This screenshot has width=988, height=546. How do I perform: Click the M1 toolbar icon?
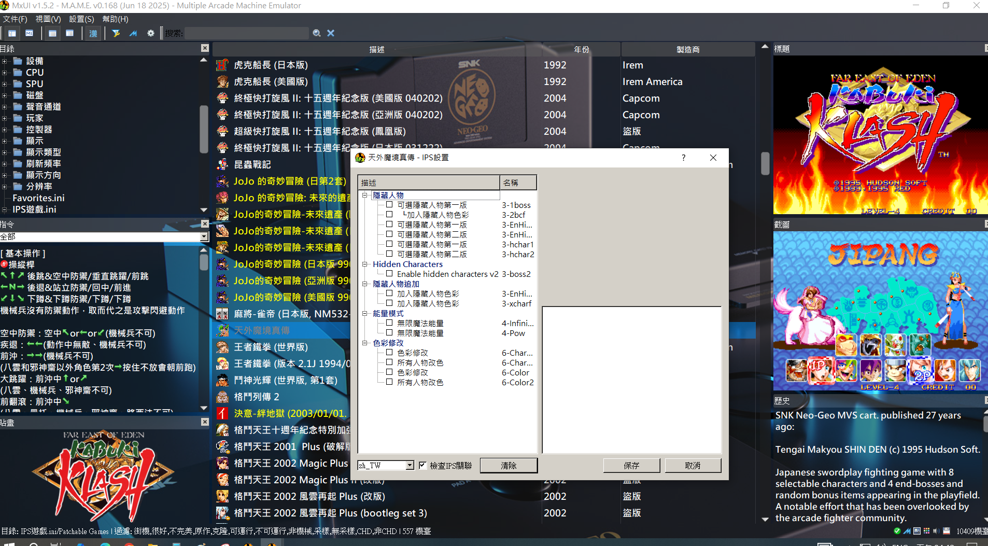coord(30,33)
